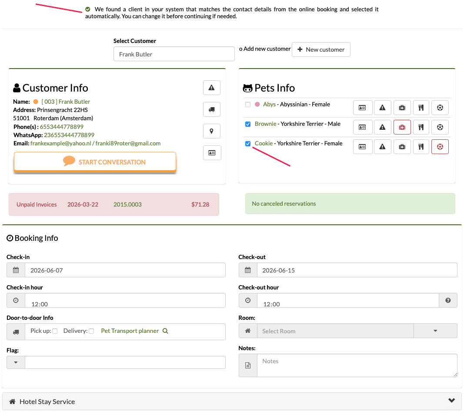Click the New customer button
This screenshot has width=464, height=414.
click(321, 49)
